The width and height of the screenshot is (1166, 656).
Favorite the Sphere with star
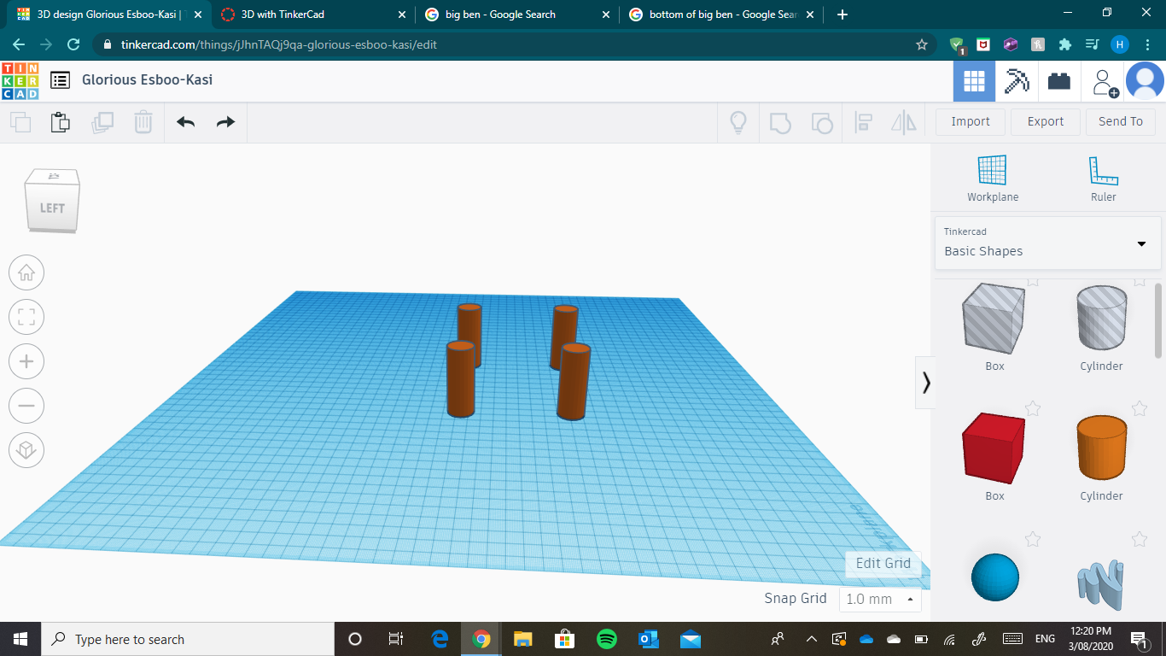pos(1033,539)
